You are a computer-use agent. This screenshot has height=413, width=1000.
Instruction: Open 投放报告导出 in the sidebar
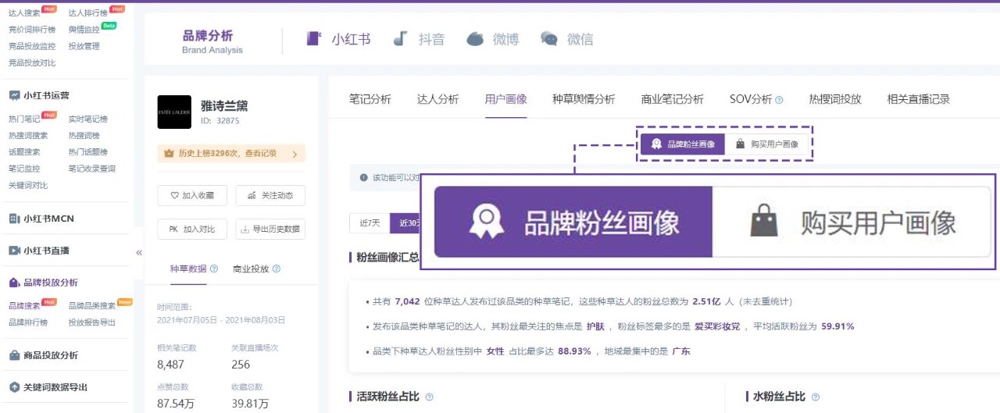coord(92,322)
